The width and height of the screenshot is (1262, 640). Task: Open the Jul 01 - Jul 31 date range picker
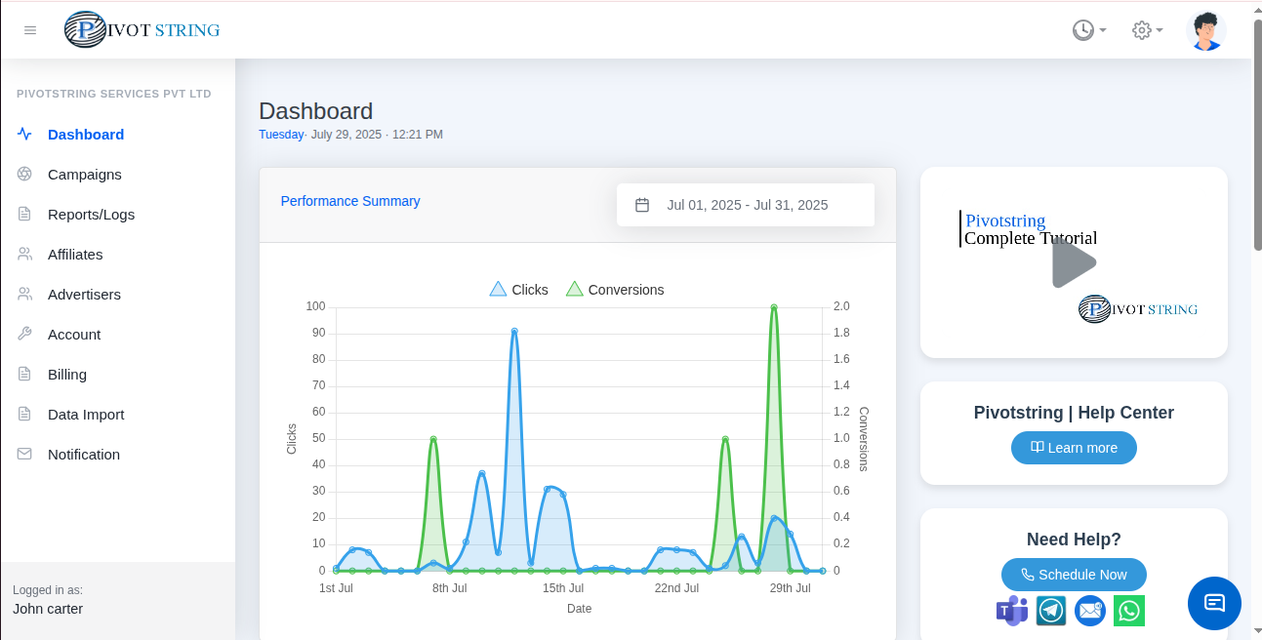pos(745,205)
